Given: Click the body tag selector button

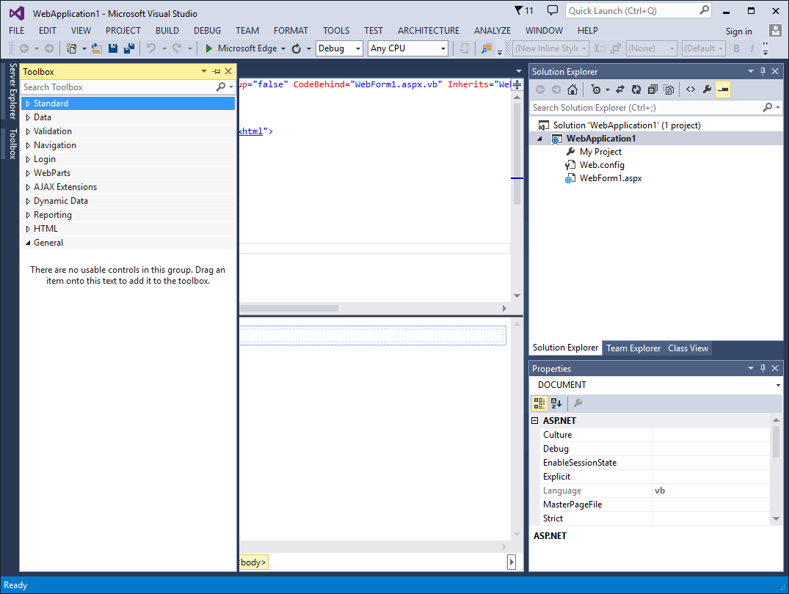Looking at the screenshot, I should [x=254, y=562].
